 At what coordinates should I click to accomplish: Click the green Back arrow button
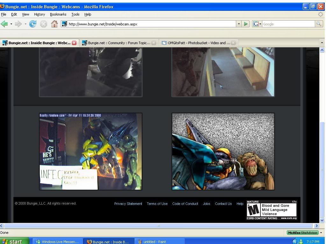(x=4, y=24)
